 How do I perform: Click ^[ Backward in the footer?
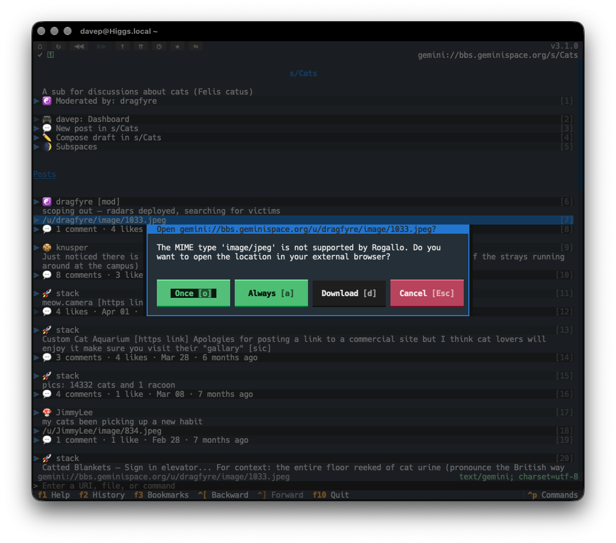click(223, 495)
